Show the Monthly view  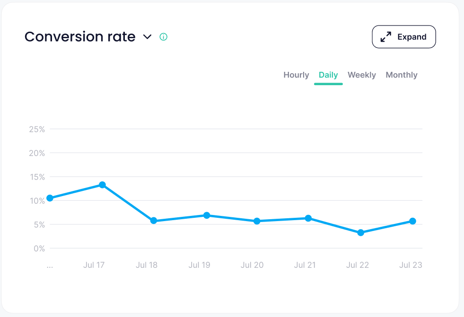pyautogui.click(x=402, y=75)
